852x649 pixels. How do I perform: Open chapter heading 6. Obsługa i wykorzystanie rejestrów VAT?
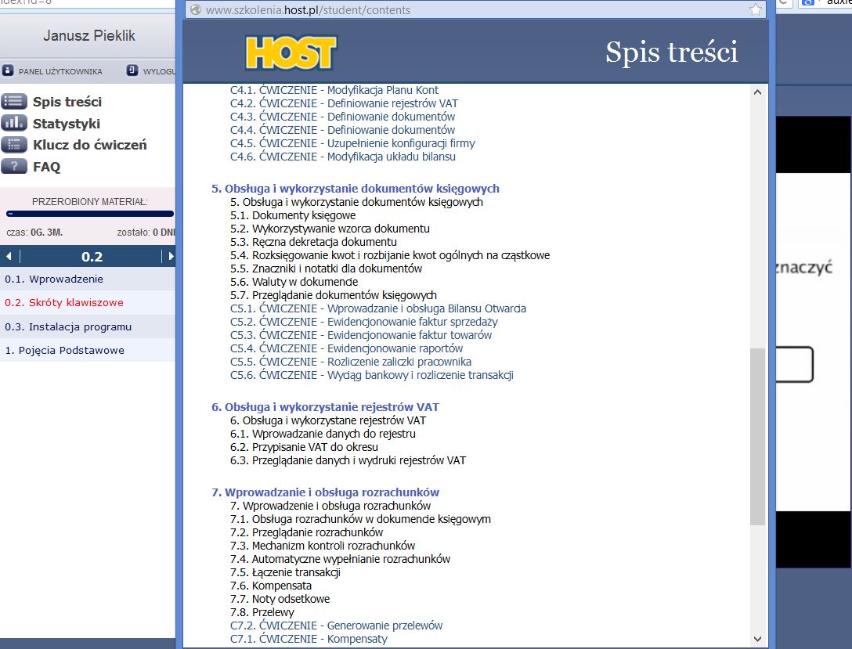(x=325, y=407)
